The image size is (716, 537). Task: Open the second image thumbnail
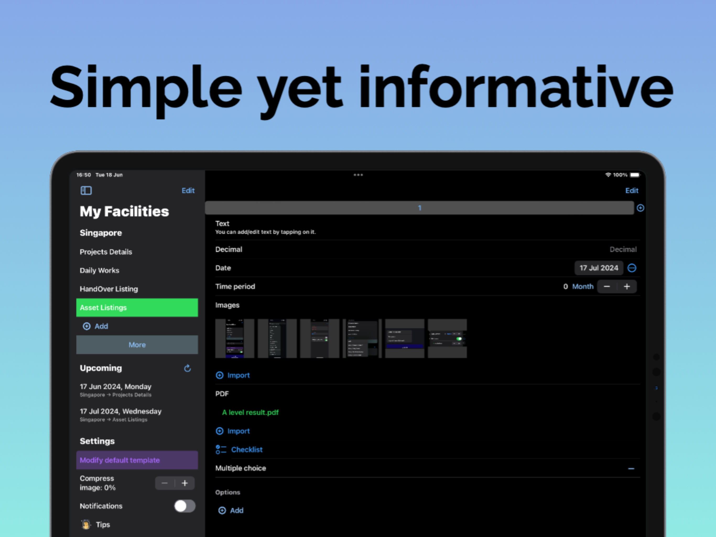tap(277, 339)
